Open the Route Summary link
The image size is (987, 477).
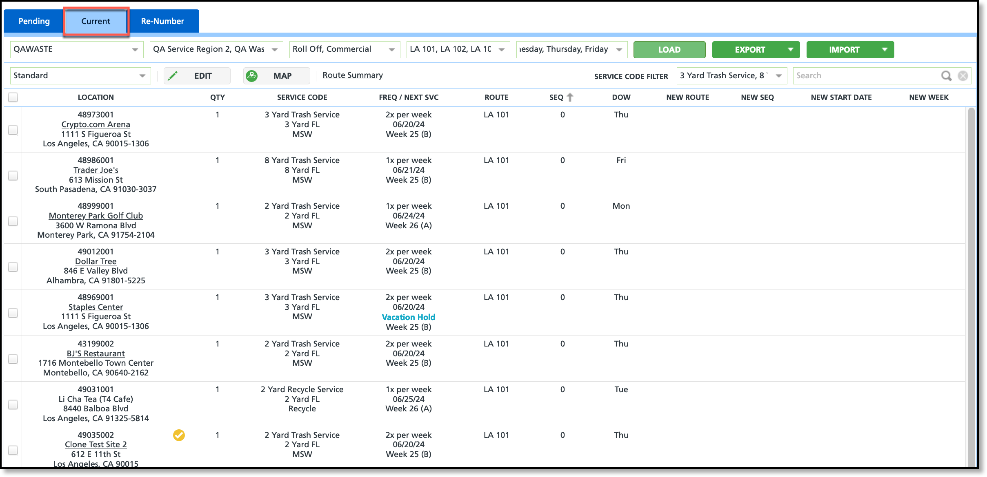pos(353,75)
